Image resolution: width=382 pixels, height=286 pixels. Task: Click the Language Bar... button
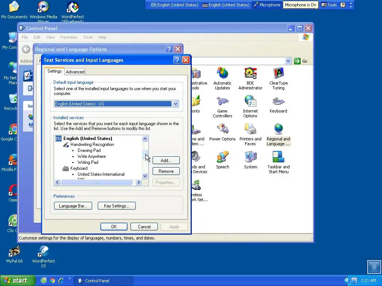(73, 206)
